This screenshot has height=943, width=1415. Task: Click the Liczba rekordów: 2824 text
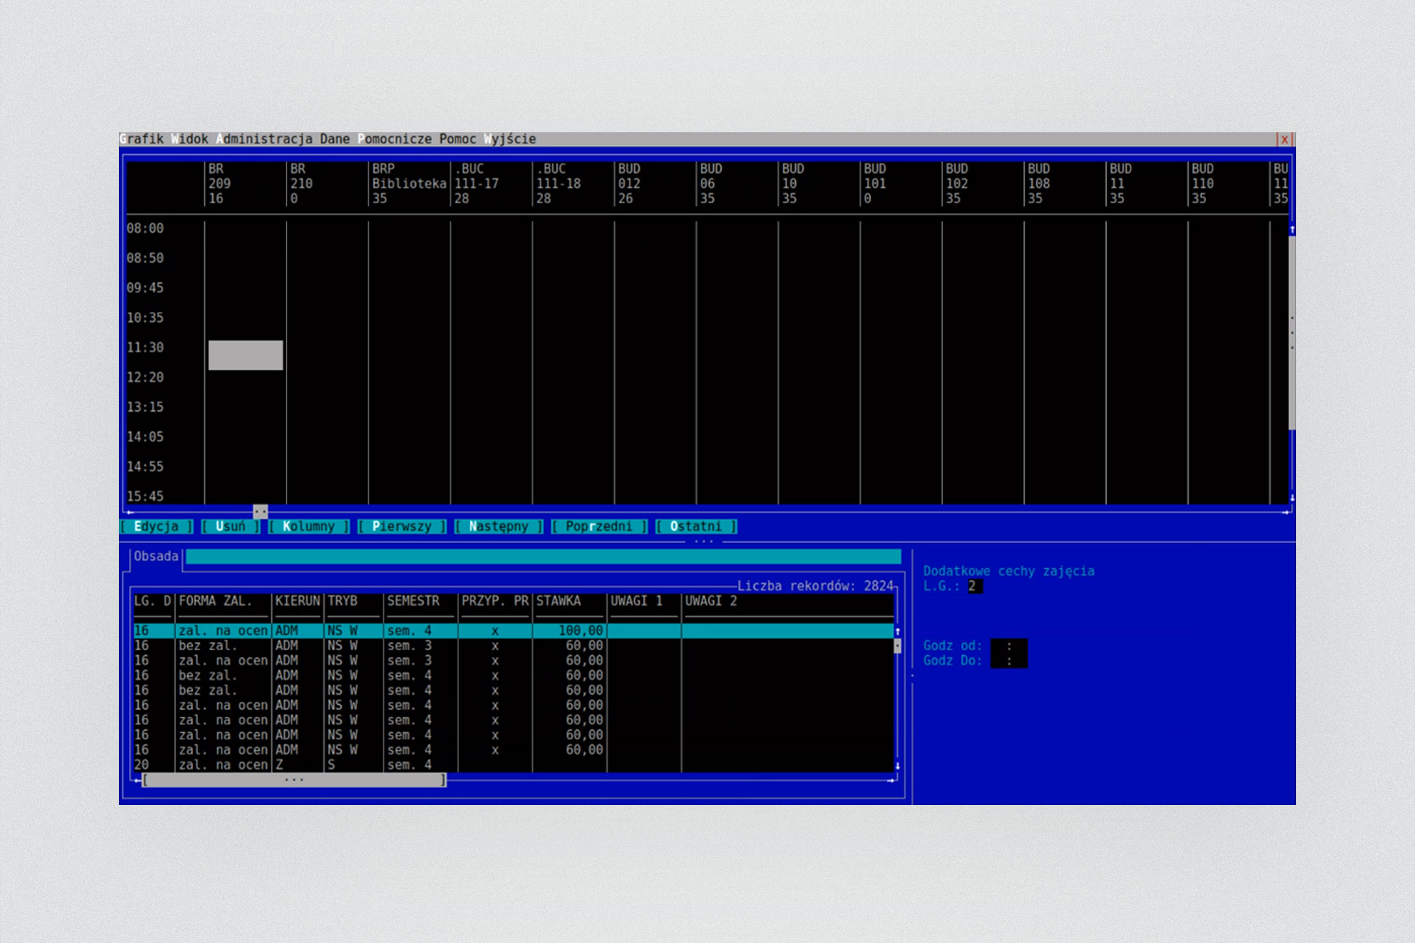click(x=815, y=586)
